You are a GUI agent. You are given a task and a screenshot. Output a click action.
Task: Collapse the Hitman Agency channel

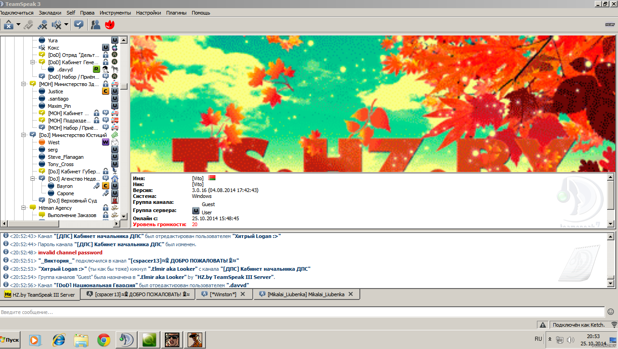tap(24, 208)
